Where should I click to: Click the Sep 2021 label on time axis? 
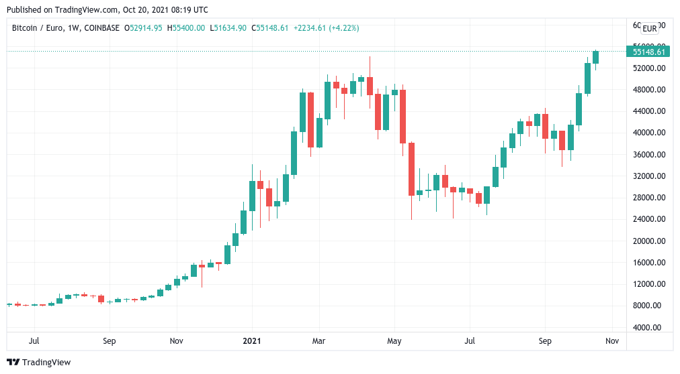click(x=545, y=340)
